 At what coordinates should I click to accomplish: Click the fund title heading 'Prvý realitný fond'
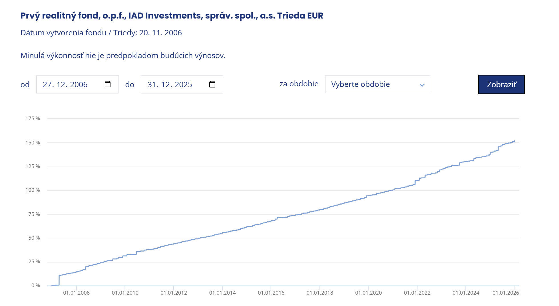[172, 15]
